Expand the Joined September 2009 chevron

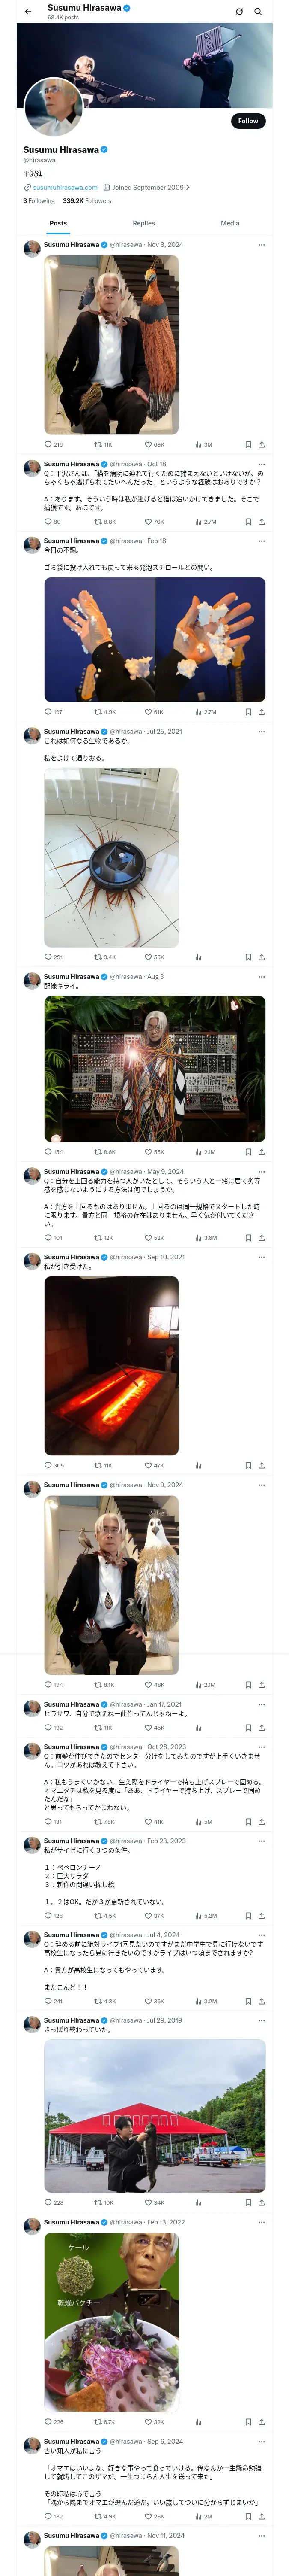click(x=188, y=187)
